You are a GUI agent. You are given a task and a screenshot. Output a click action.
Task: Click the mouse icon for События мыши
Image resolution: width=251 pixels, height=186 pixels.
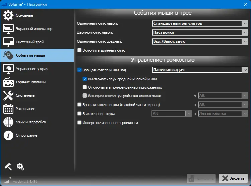8,55
